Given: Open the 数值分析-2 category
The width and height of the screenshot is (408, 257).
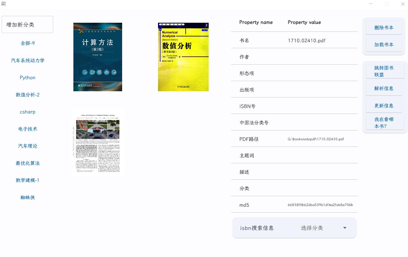Looking at the screenshot, I should click(x=28, y=95).
